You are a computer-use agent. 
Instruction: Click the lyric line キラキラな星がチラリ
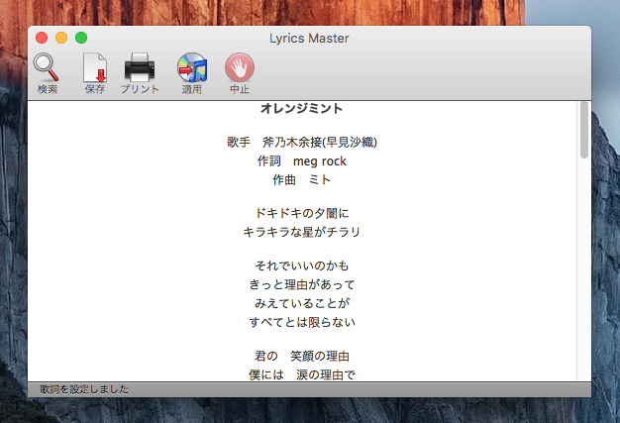pyautogui.click(x=302, y=232)
